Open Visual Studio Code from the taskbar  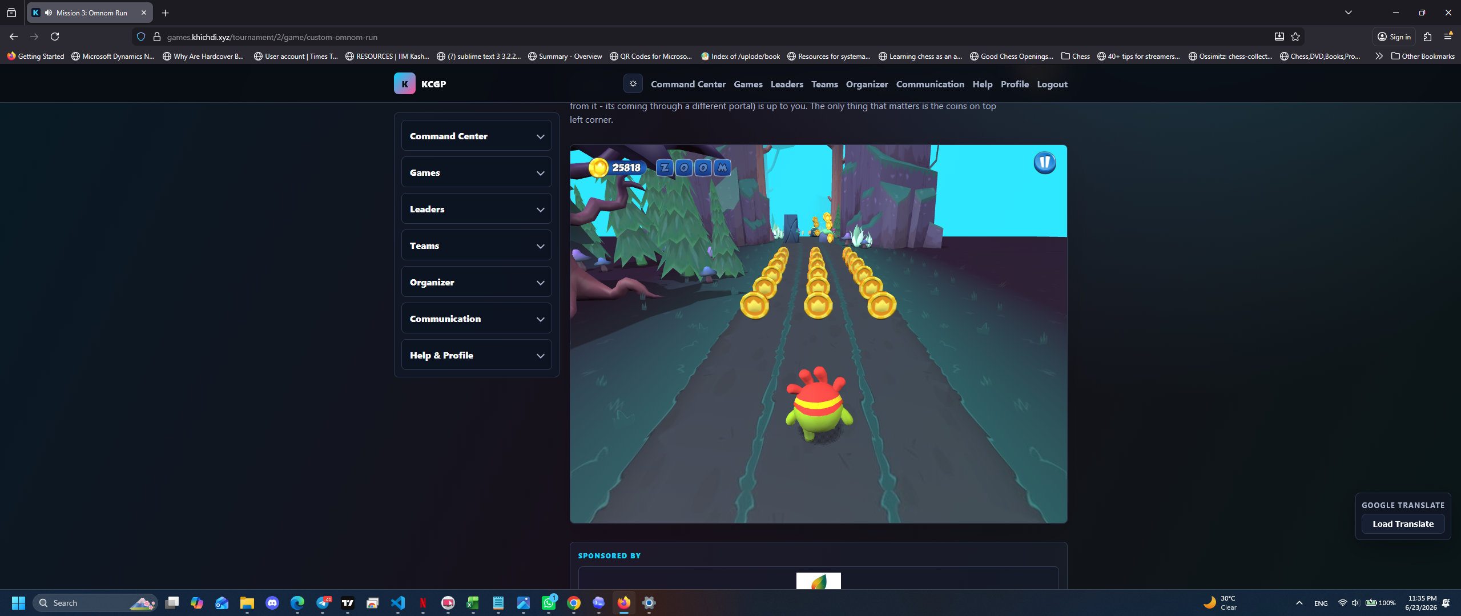(x=398, y=603)
